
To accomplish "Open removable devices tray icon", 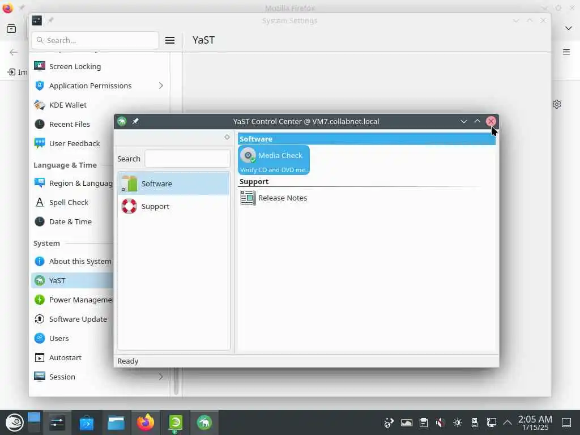I will pyautogui.click(x=474, y=423).
